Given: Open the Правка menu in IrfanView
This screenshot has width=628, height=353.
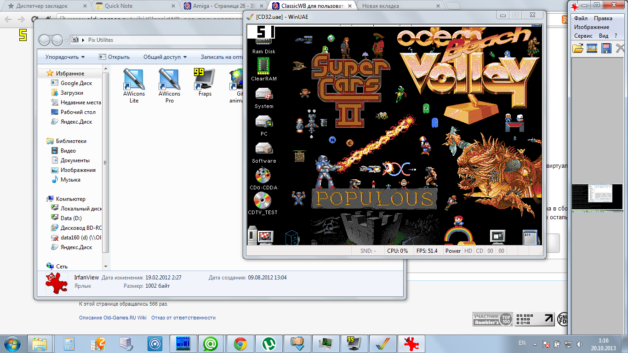Looking at the screenshot, I should 603,18.
